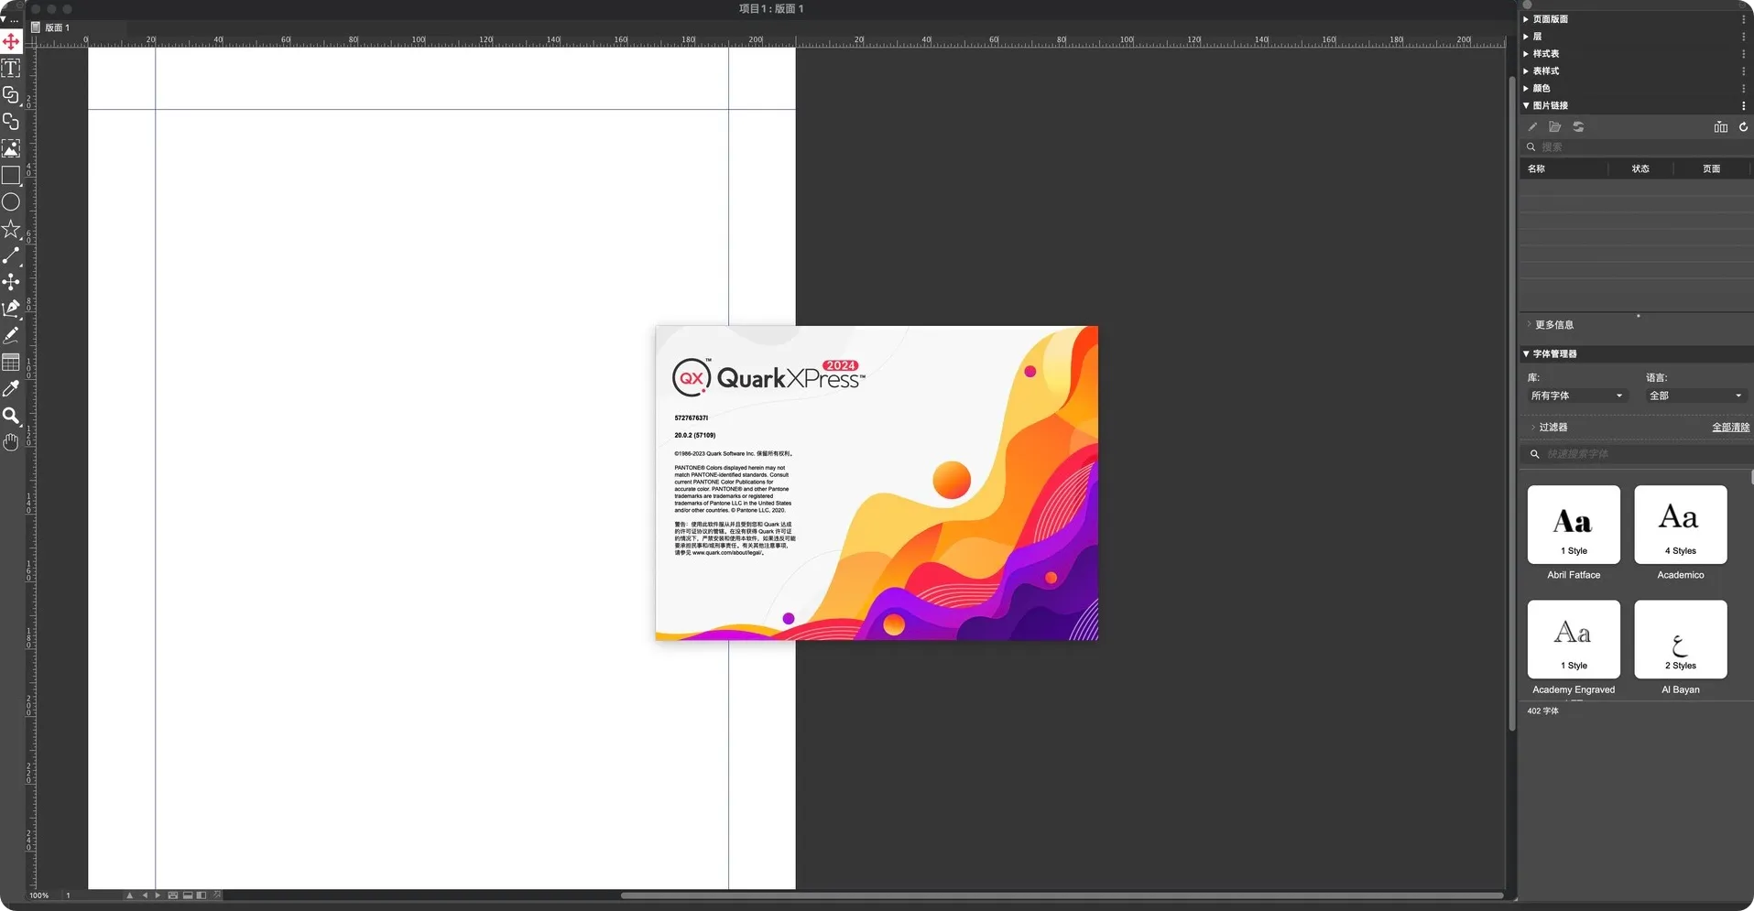
Task: Sort by the 名称 column header
Action: [x=1563, y=169]
